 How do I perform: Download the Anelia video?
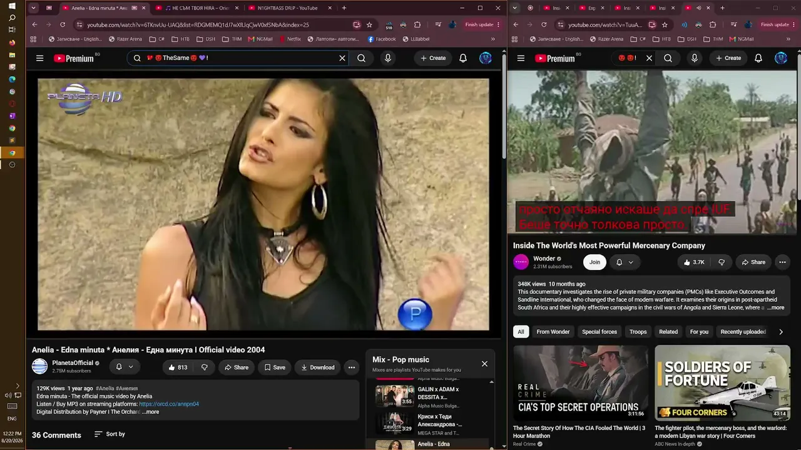point(317,367)
